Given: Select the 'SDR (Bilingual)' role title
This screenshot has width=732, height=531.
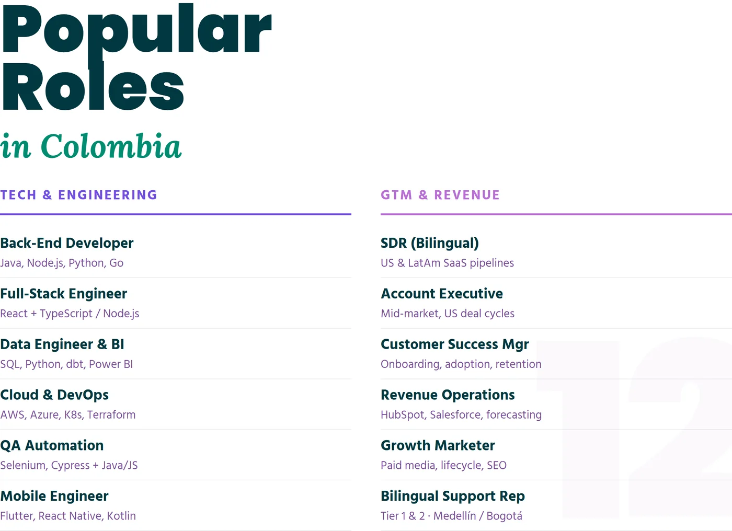Looking at the screenshot, I should 430,243.
